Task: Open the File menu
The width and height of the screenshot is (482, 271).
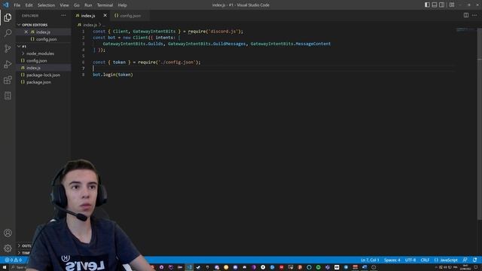Action: [17, 5]
